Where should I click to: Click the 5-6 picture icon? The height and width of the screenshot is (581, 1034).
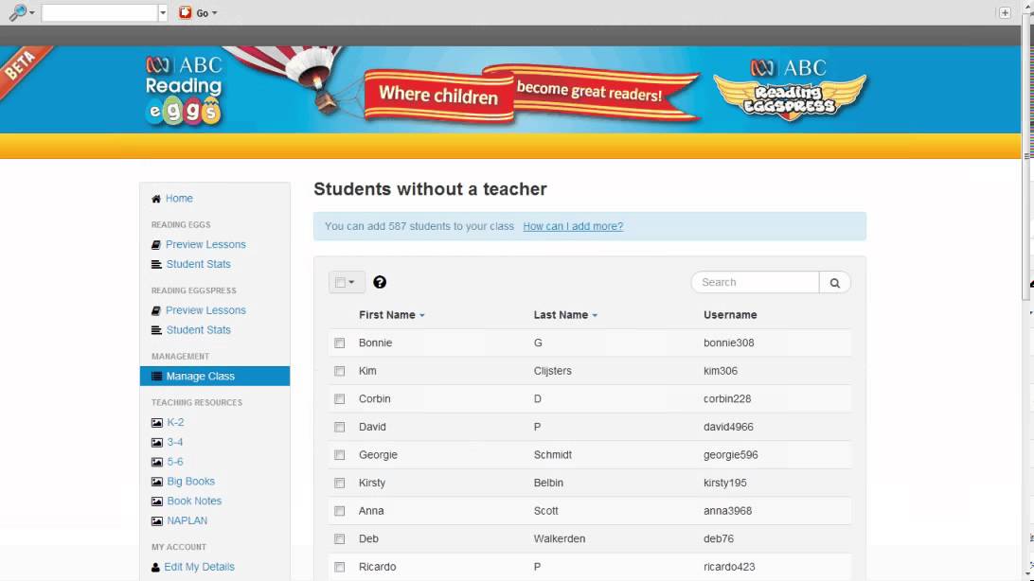157,462
